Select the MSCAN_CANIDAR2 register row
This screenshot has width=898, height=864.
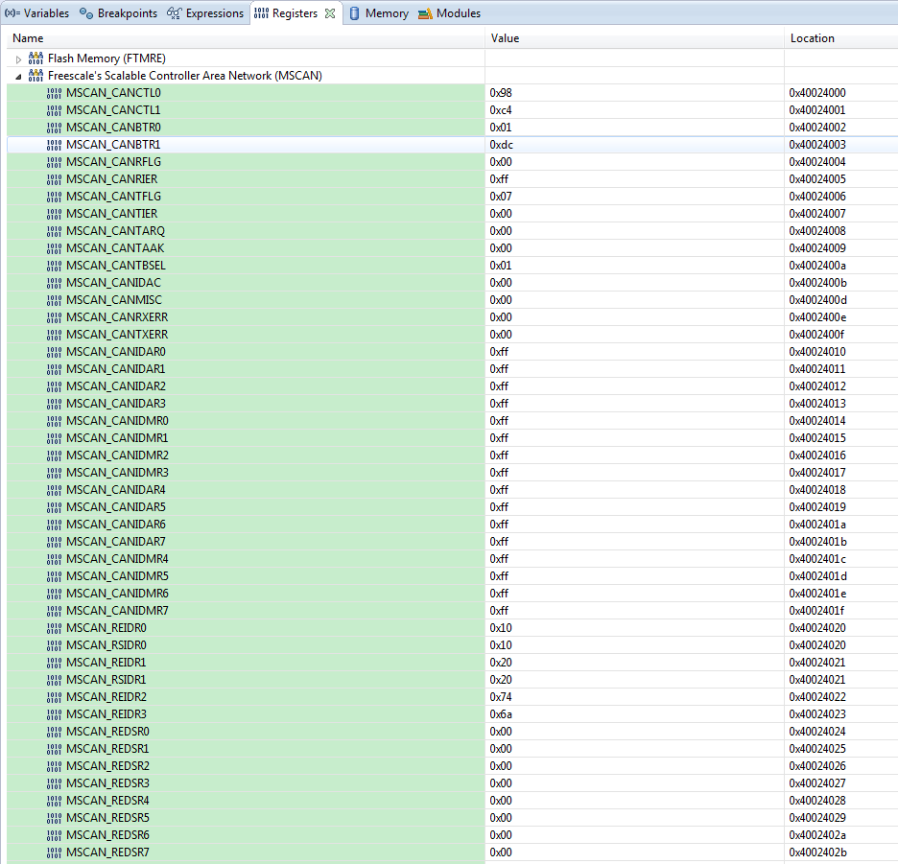pos(453,385)
